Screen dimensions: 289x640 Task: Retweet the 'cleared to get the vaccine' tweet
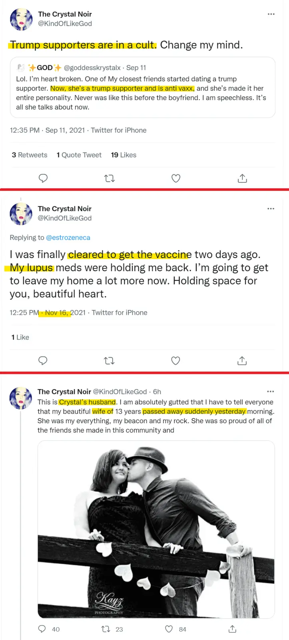click(109, 361)
